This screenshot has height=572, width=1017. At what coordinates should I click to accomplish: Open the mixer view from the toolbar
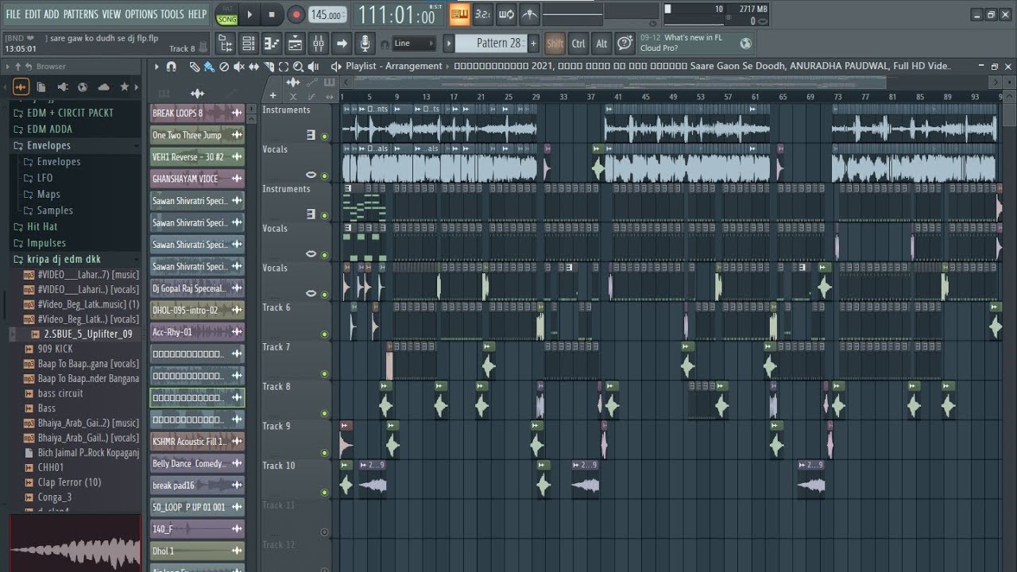(318, 43)
